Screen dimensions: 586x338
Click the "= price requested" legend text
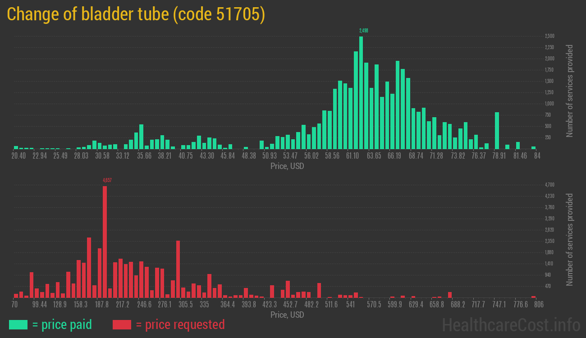tap(180, 324)
